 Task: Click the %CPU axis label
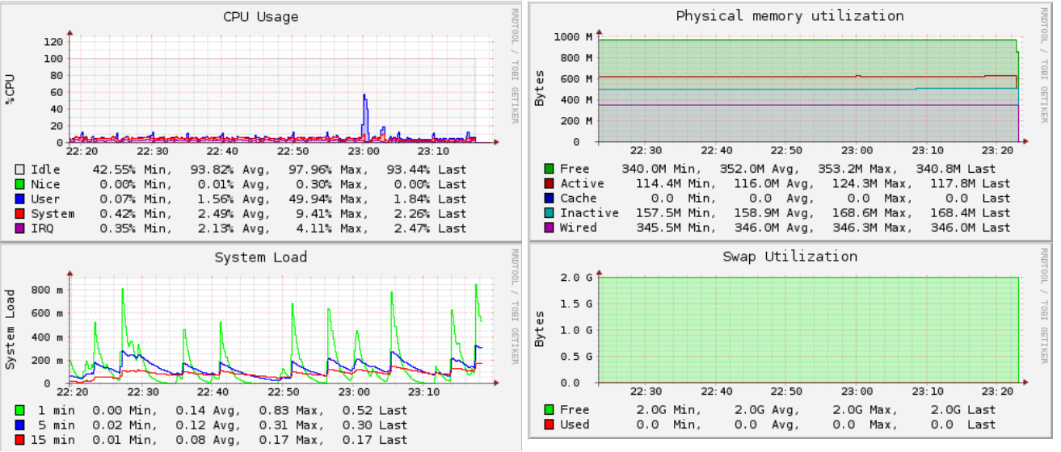[11, 89]
